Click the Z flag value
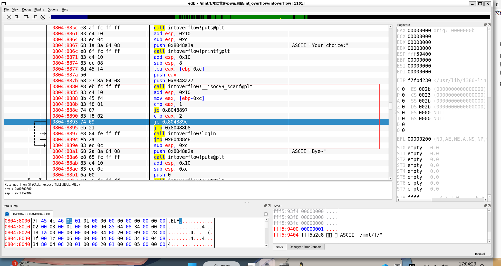 click(403, 107)
